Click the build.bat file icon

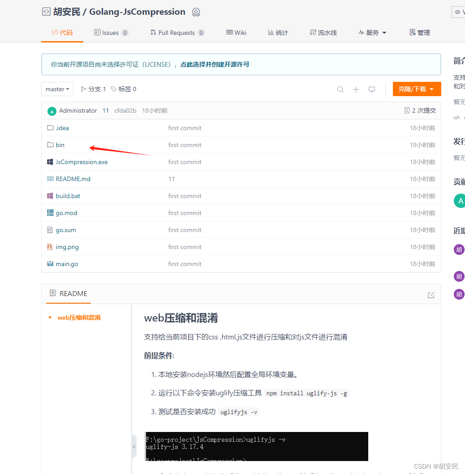click(x=50, y=196)
